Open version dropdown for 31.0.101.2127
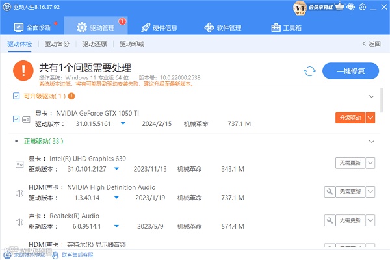 pos(116,169)
